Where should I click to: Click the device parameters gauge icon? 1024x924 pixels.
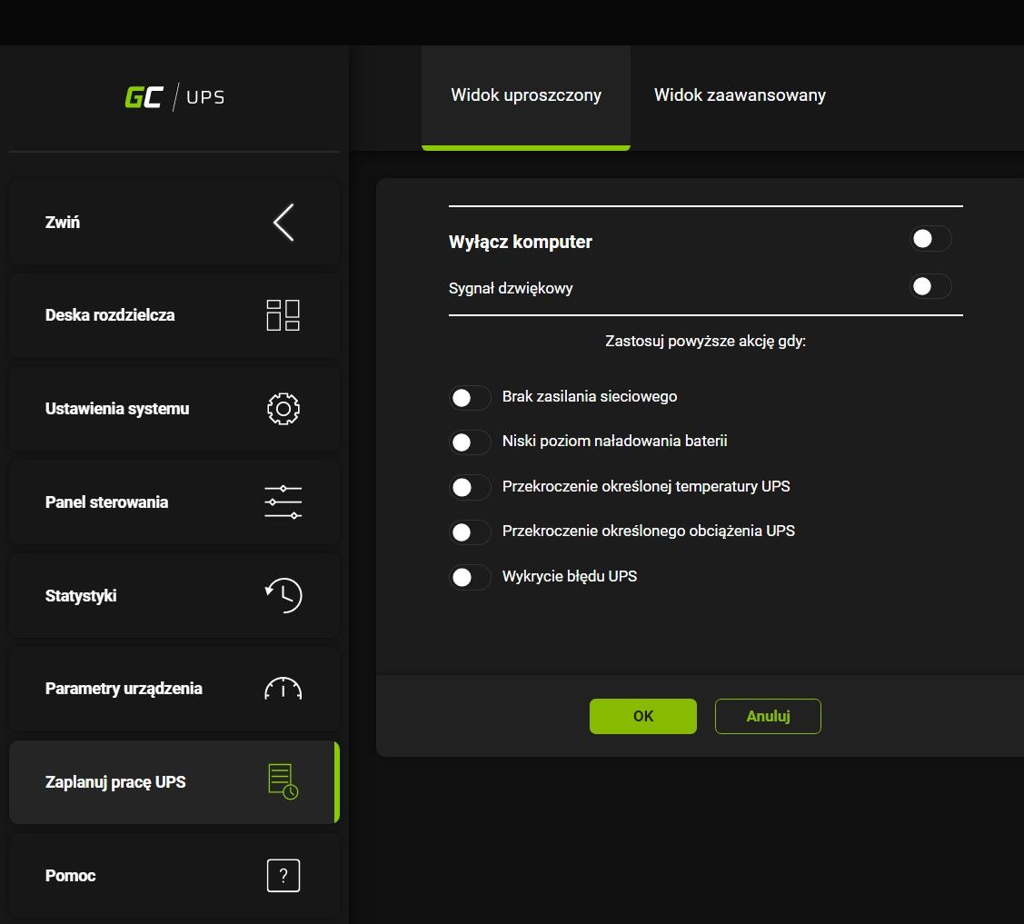coord(283,689)
